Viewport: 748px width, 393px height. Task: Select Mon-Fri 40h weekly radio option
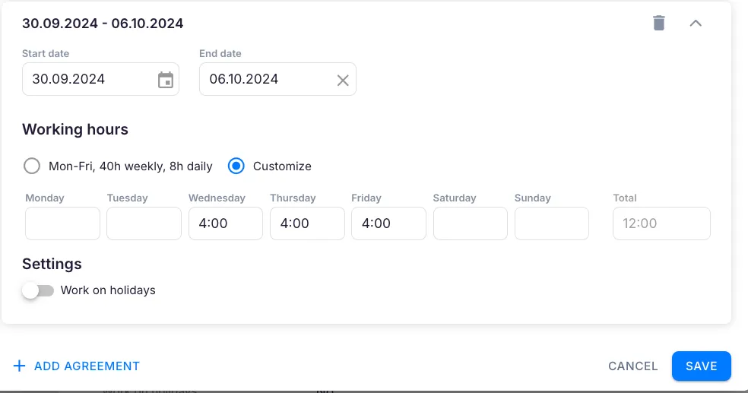click(x=32, y=166)
